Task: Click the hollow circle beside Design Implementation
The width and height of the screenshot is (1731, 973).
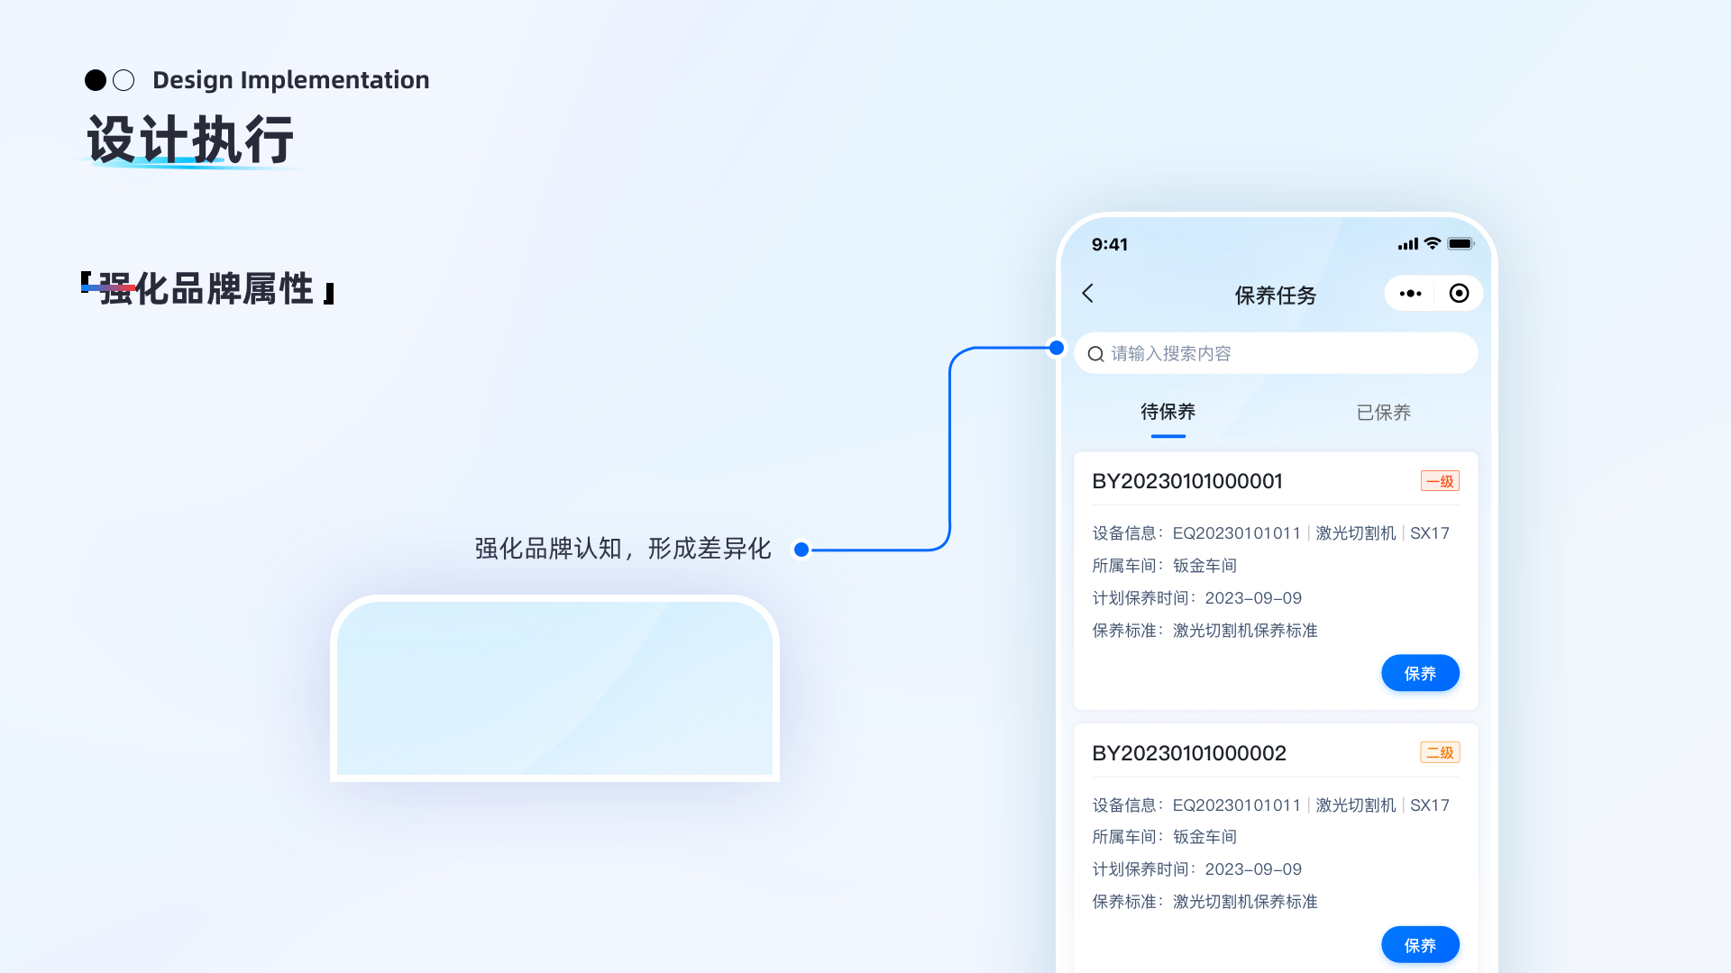Action: (x=124, y=80)
